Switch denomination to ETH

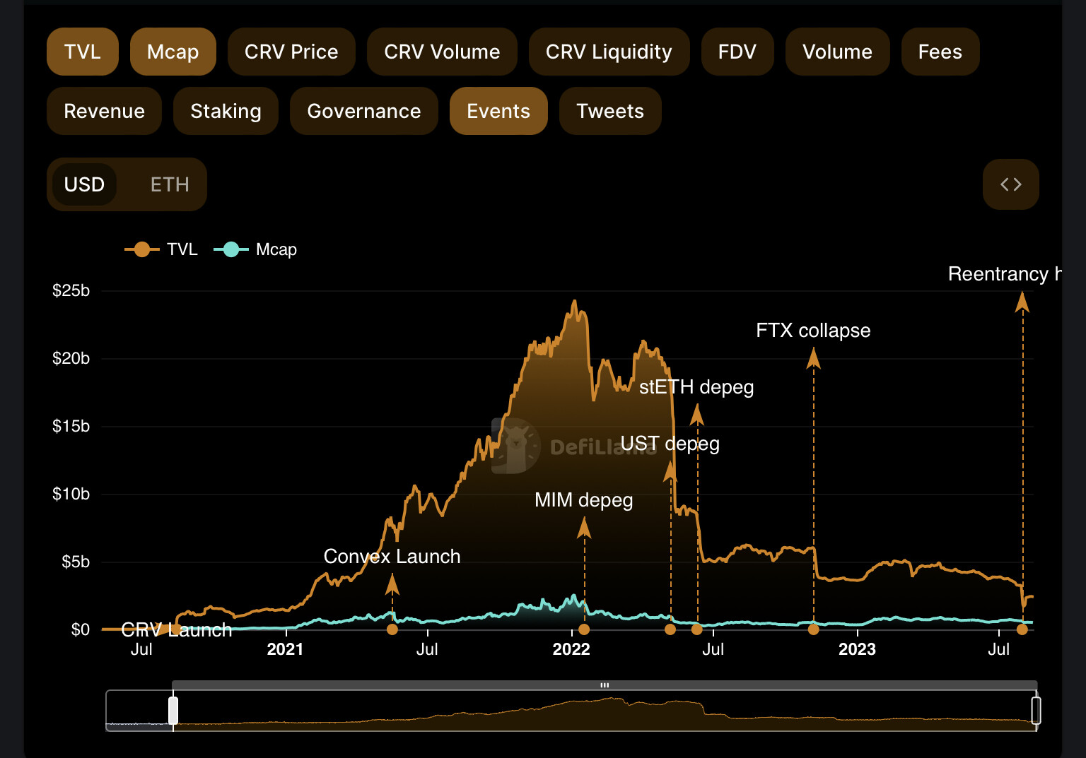coord(170,184)
